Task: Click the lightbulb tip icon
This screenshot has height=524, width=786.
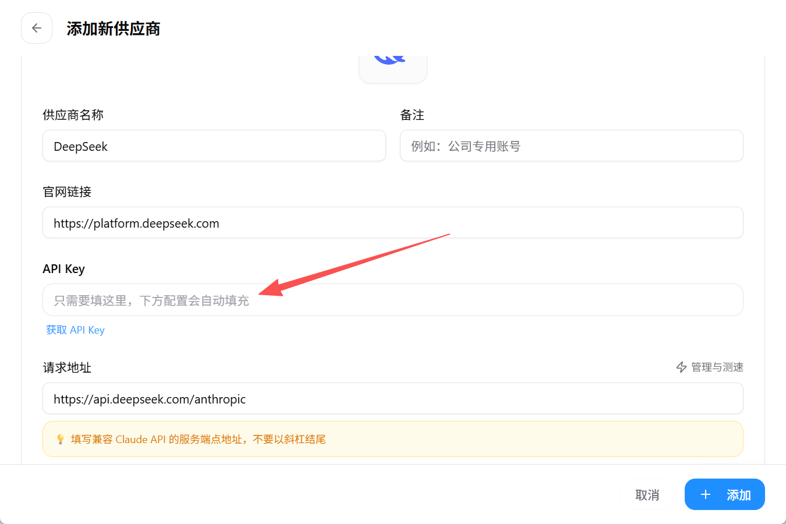Action: click(x=61, y=439)
